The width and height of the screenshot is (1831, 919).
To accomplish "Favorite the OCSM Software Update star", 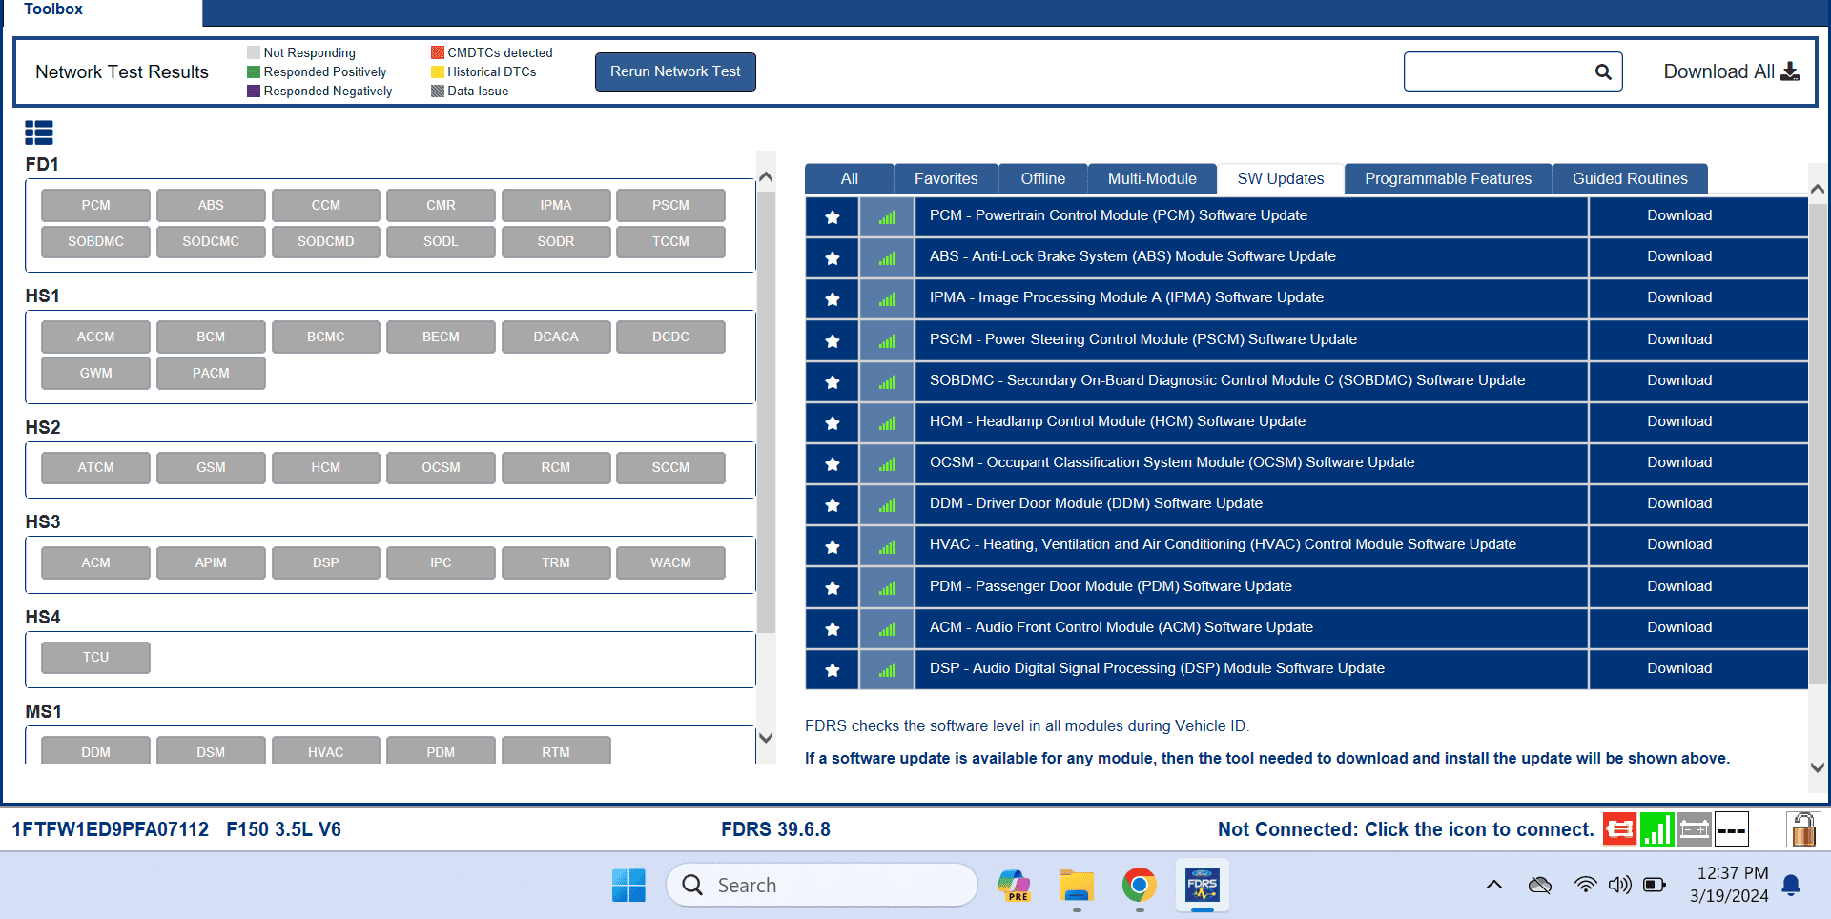I will click(x=833, y=463).
